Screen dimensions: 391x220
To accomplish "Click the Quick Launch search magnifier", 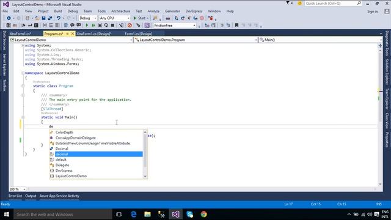I will pos(359,3).
